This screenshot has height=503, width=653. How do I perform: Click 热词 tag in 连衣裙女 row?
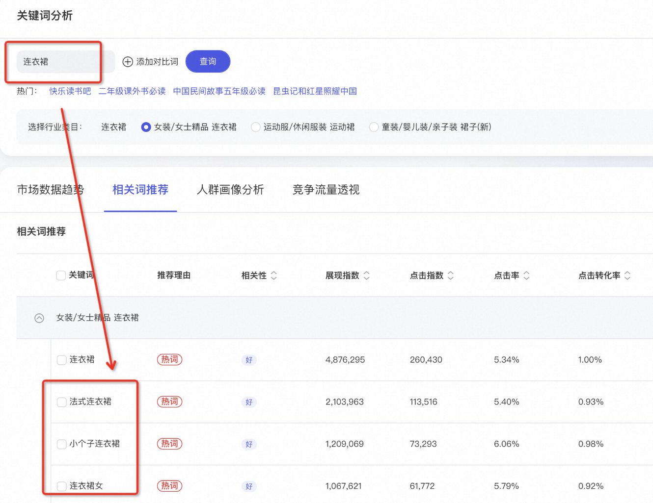169,486
